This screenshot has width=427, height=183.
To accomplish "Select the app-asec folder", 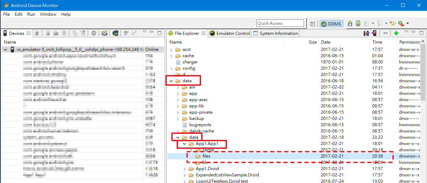I will (198, 100).
